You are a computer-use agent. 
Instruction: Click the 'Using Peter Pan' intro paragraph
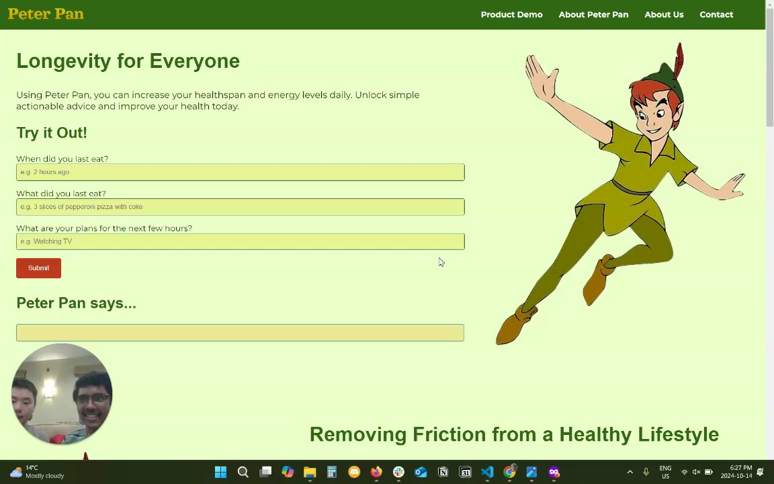tap(218, 100)
